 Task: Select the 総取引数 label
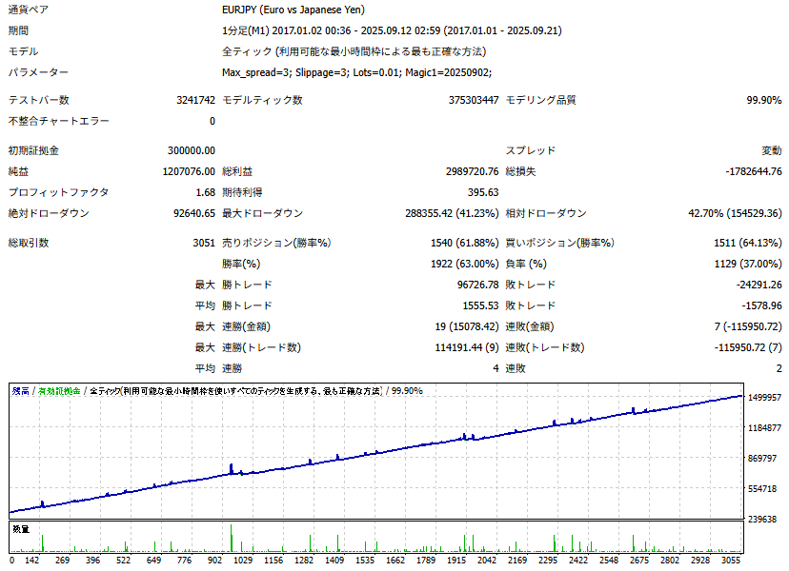coord(29,243)
